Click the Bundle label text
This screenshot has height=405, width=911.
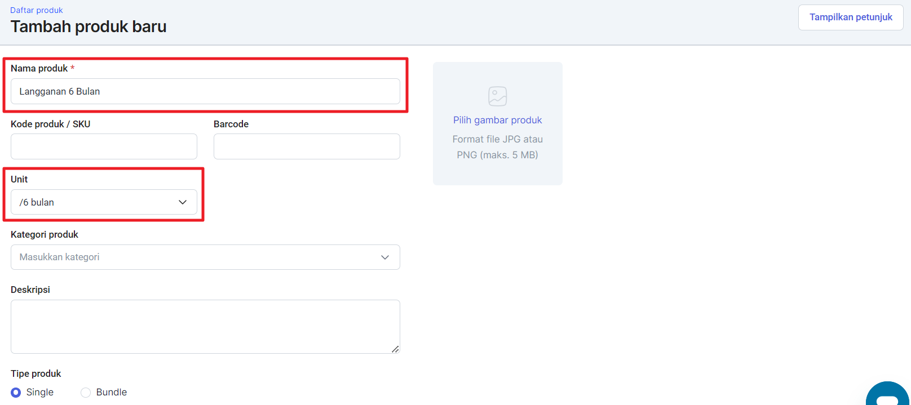click(x=112, y=393)
